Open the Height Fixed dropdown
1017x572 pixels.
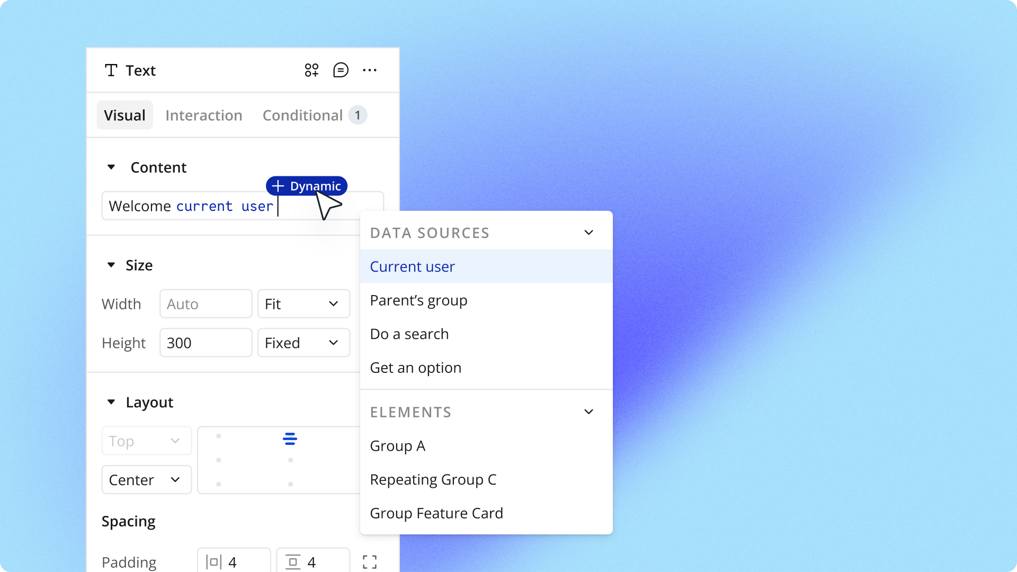[304, 343]
